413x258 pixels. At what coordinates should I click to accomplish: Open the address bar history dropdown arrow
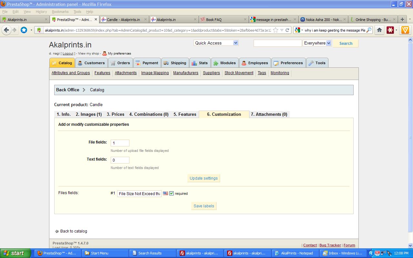pyautogui.click(x=282, y=30)
